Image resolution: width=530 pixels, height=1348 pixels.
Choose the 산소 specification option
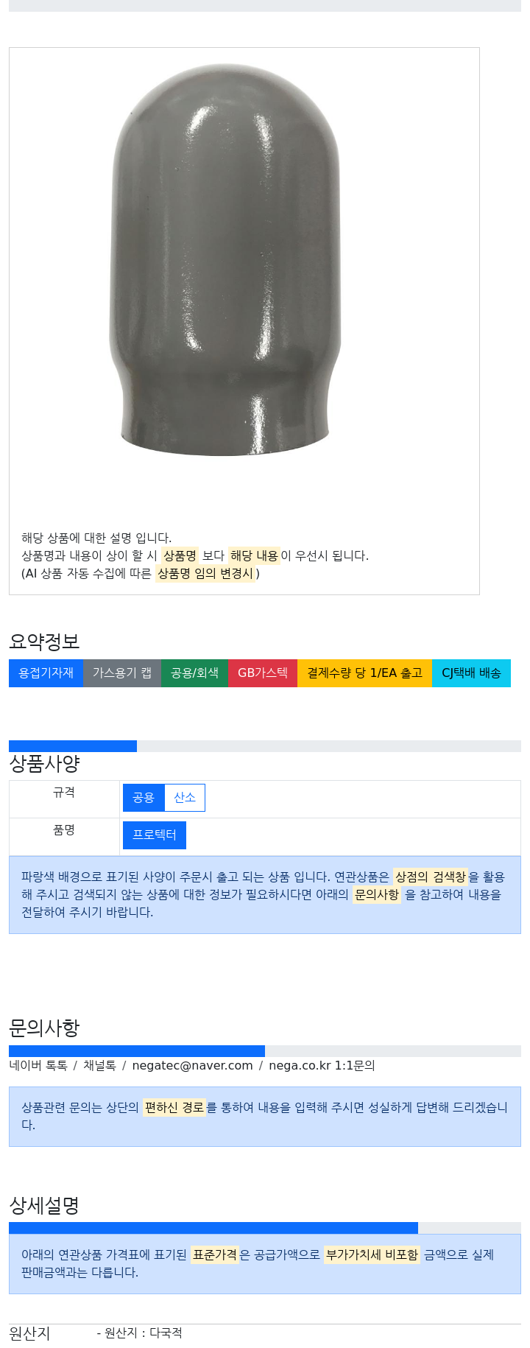tap(185, 798)
